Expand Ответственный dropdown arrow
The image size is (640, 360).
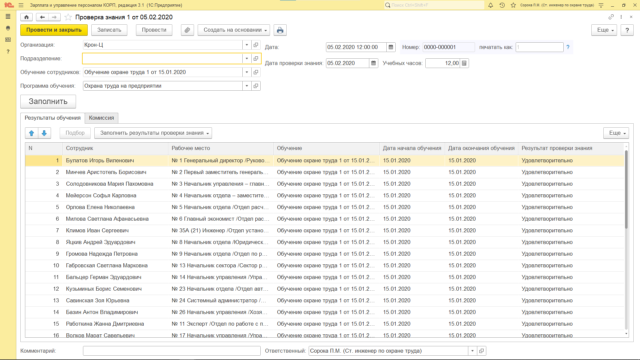tap(472, 351)
